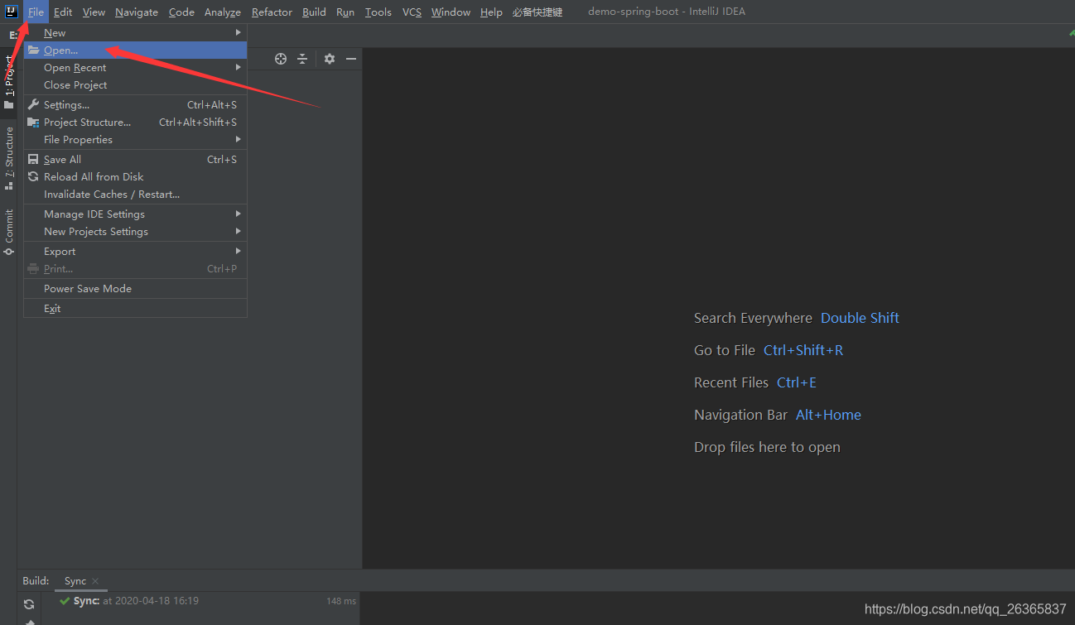Expand the Manage IDE Settings submenu
Viewport: 1075px width, 625px height.
(135, 214)
